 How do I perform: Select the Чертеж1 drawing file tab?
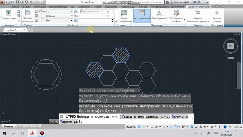(11, 30)
